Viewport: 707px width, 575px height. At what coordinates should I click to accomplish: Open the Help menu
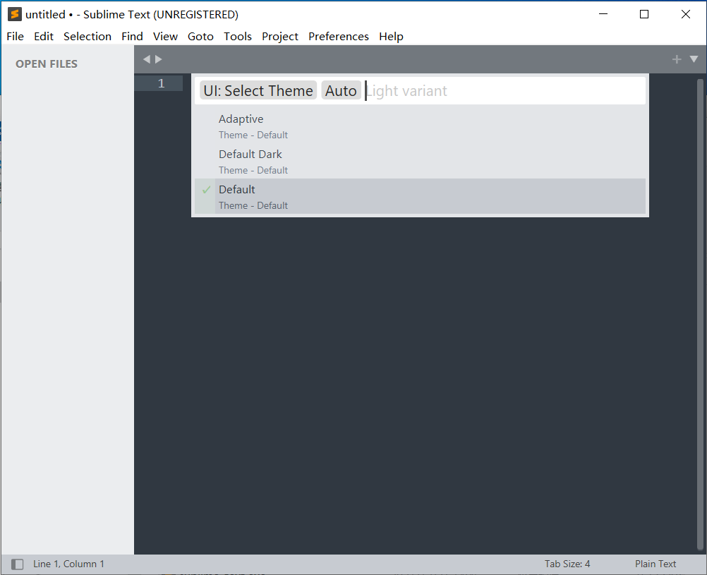tap(391, 36)
